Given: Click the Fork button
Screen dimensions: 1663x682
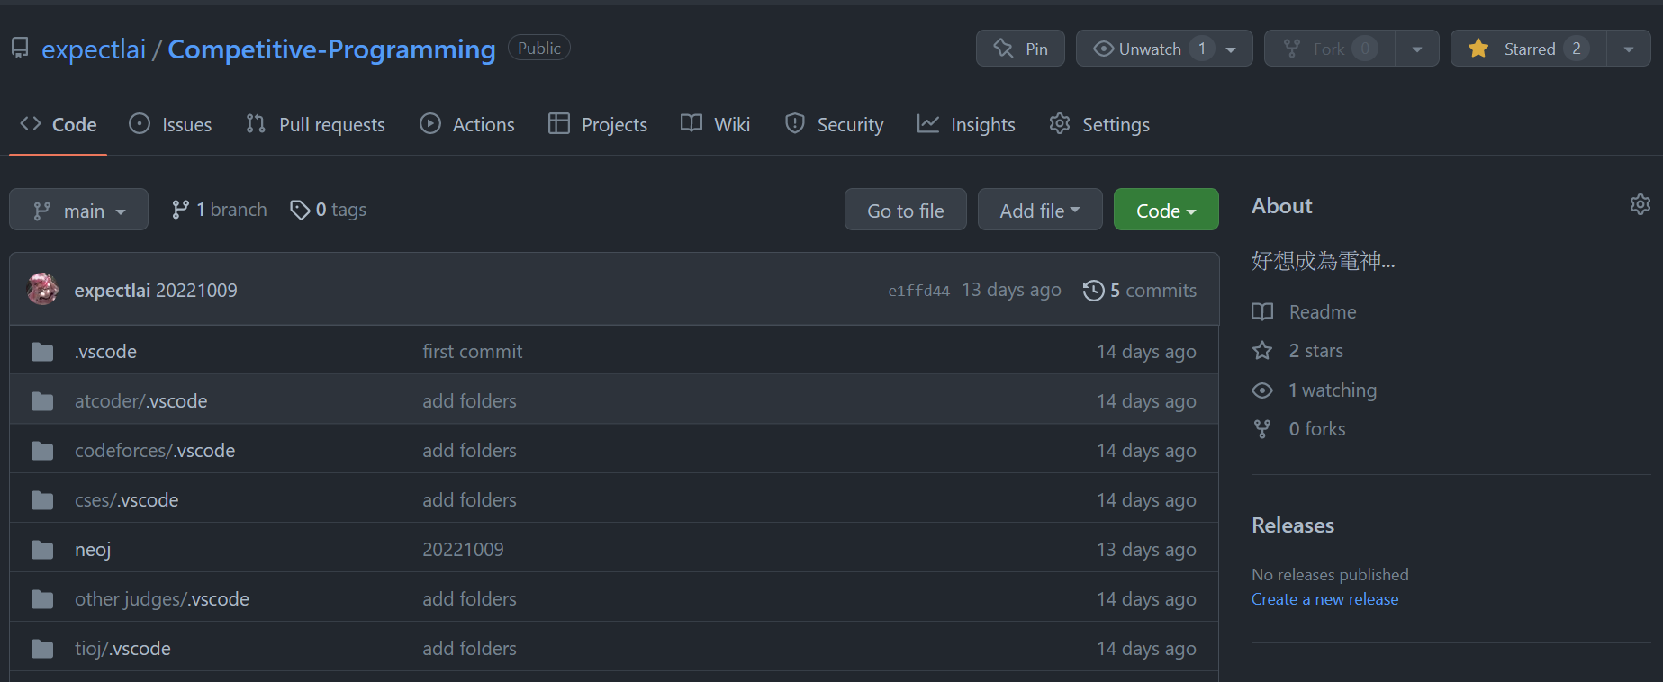Looking at the screenshot, I should pyautogui.click(x=1330, y=49).
